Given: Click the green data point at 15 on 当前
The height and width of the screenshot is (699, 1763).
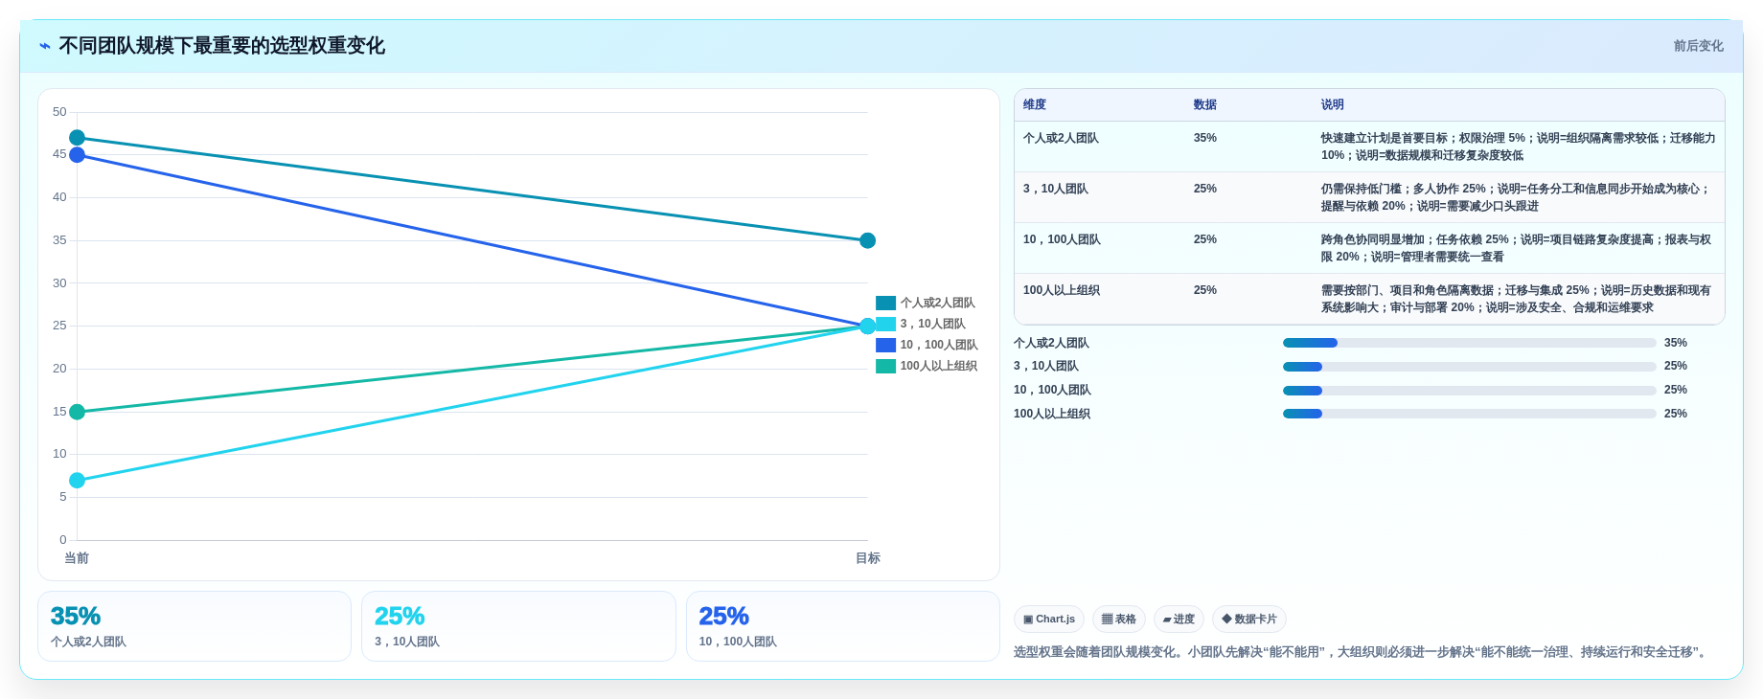Looking at the screenshot, I should click(78, 412).
